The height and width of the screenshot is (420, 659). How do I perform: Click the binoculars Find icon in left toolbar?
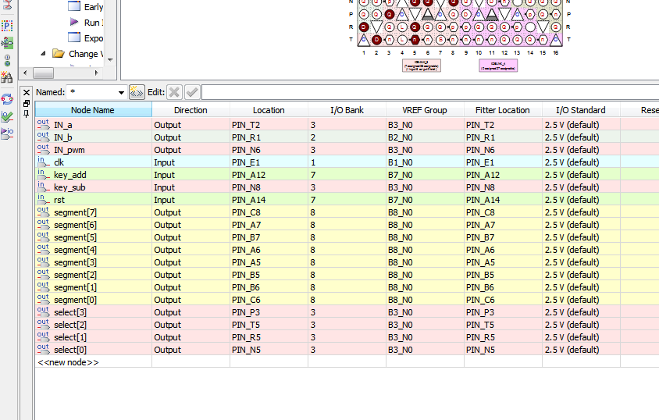7,77
